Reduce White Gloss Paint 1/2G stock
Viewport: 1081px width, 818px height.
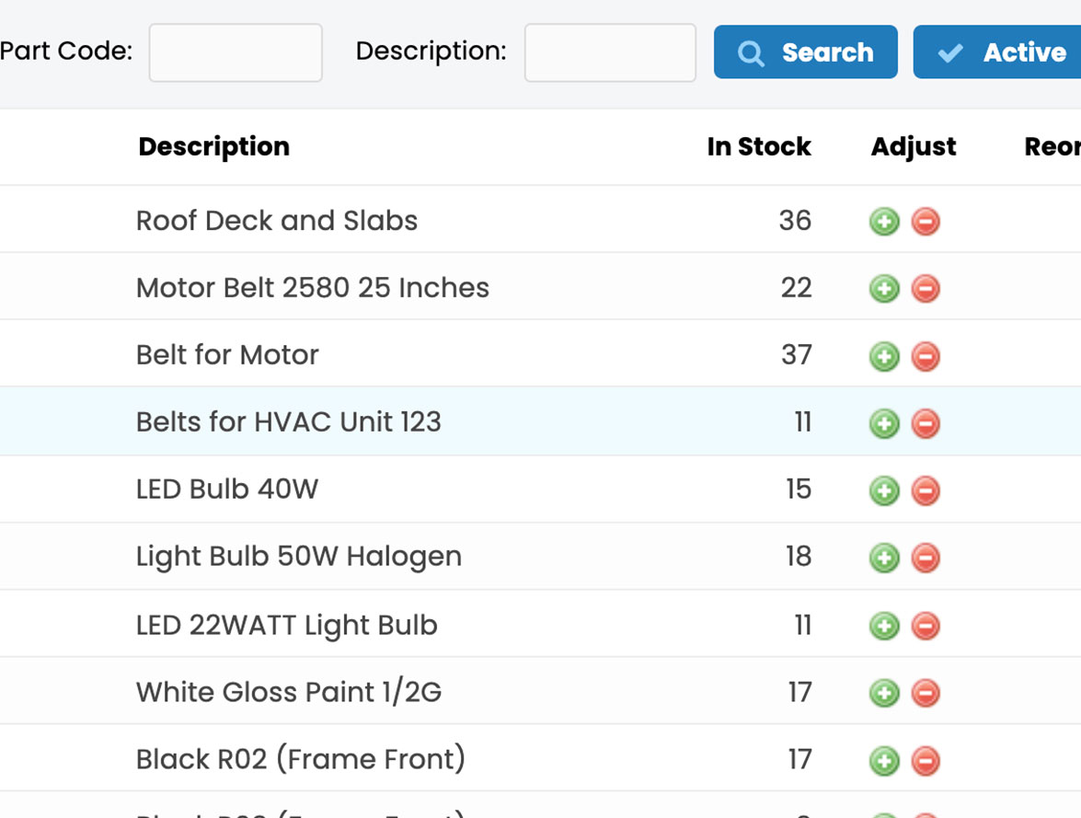(x=926, y=693)
